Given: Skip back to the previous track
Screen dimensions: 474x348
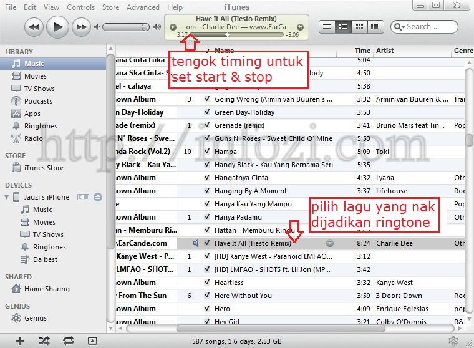Looking at the screenshot, I should (x=34, y=27).
